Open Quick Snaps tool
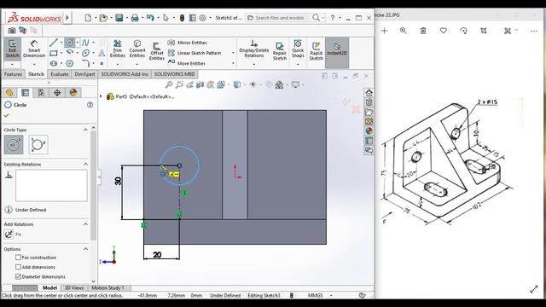The height and width of the screenshot is (307, 546). coord(298,49)
